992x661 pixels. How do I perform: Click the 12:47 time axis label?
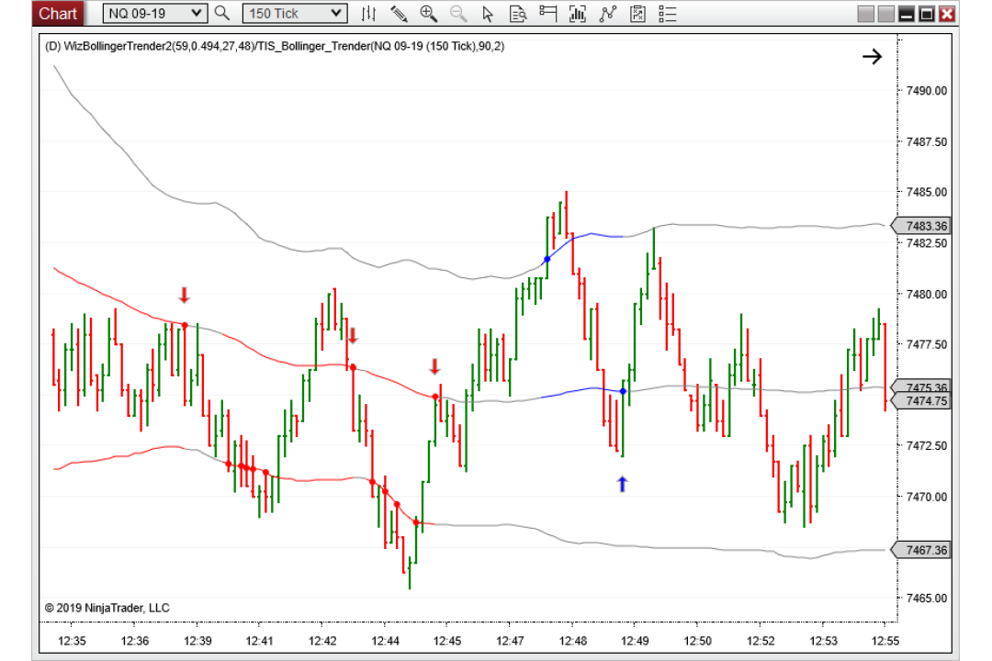click(510, 641)
